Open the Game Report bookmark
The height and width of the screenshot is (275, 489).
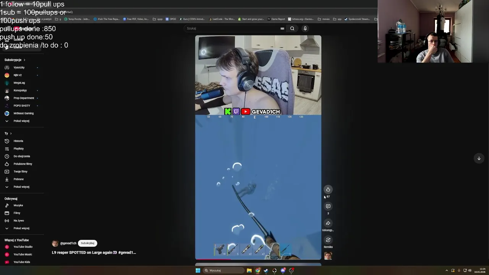tap(276, 19)
